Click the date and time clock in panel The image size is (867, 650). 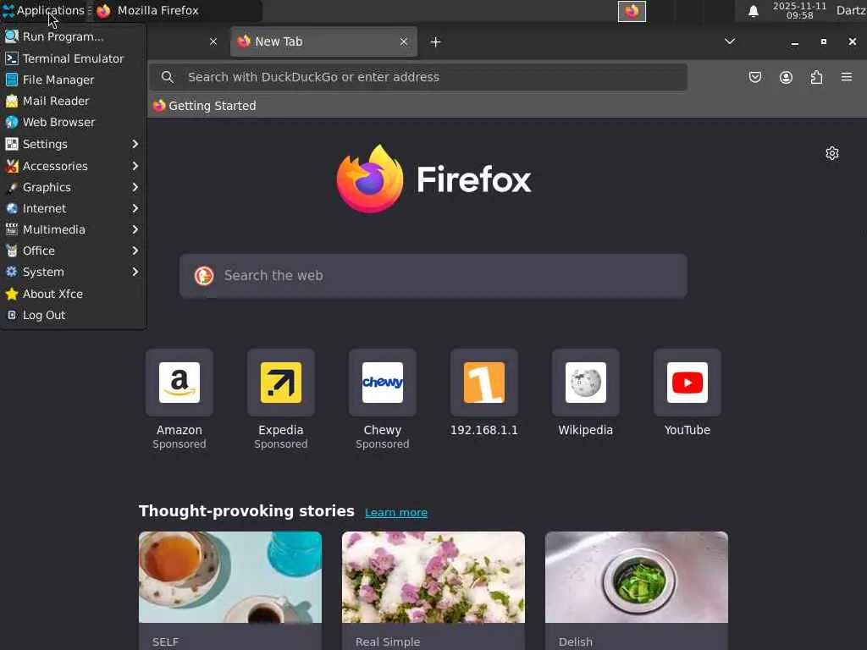pyautogui.click(x=799, y=10)
